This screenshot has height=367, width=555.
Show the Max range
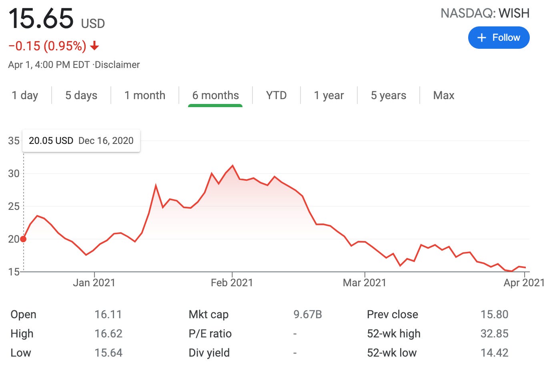pos(444,95)
